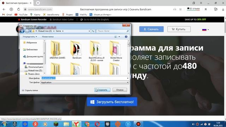Screen dimensions: 226x127
Task: Open the Карты bookmark
Action: coord(35,14)
